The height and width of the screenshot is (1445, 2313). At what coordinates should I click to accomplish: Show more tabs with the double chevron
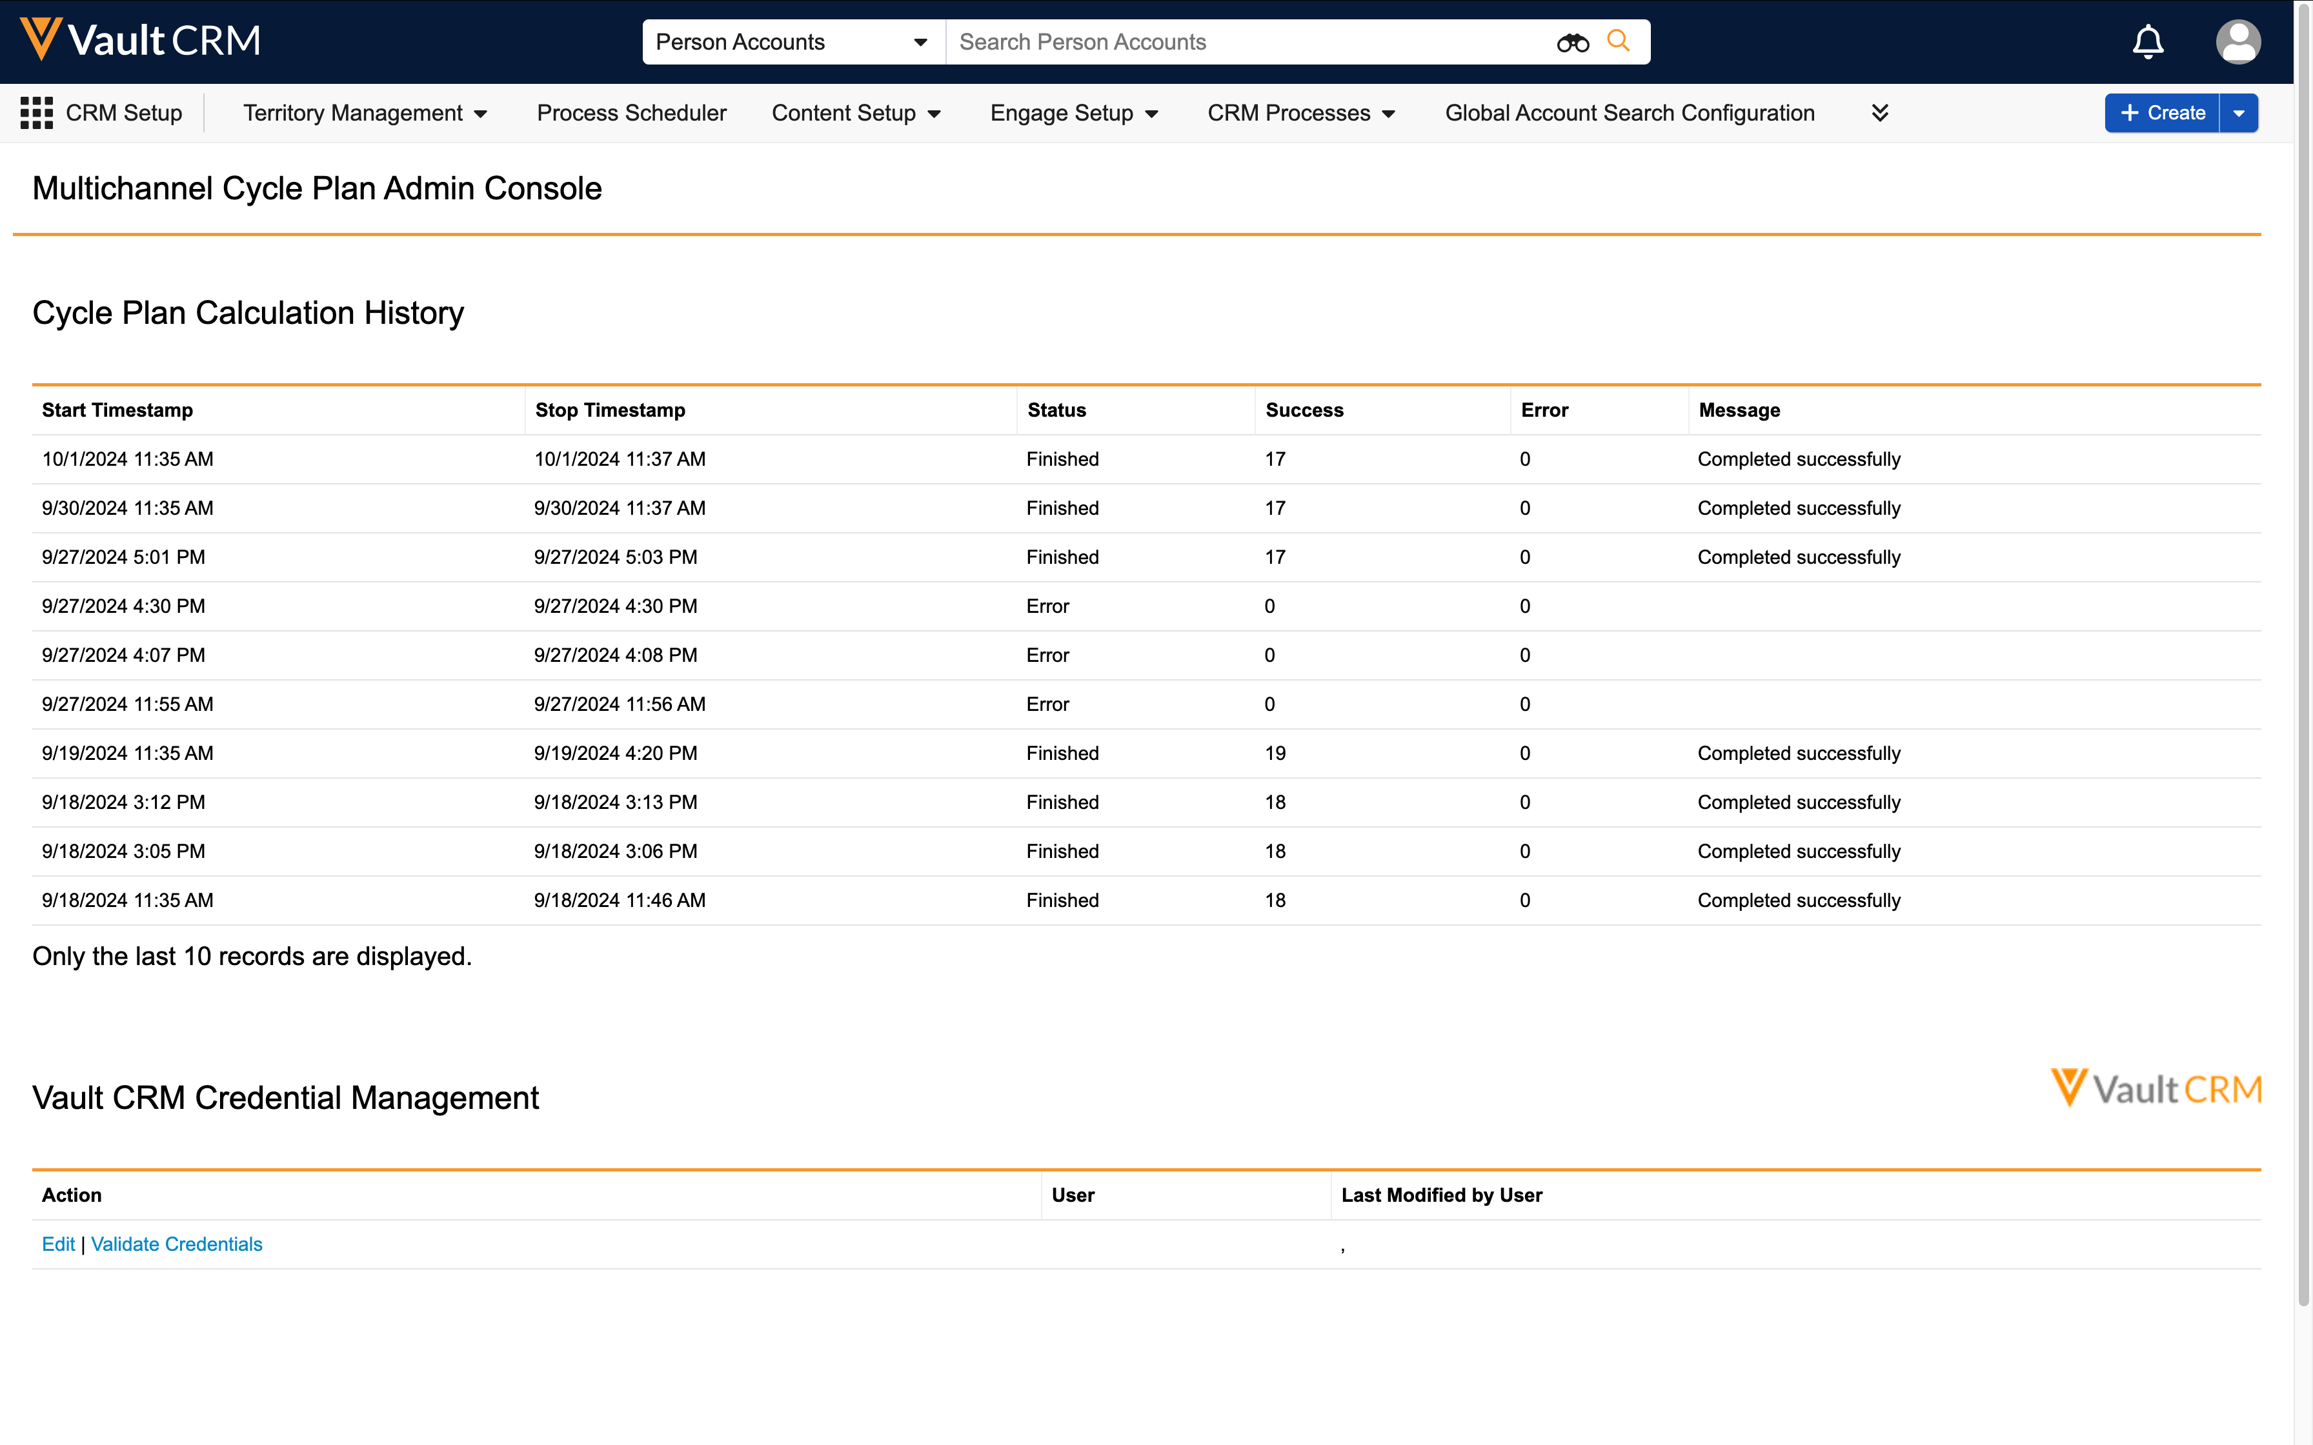[x=1879, y=113]
